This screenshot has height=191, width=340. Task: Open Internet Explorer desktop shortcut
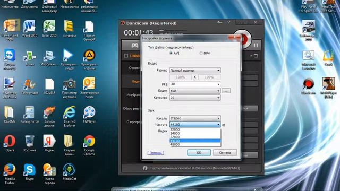tap(70, 116)
